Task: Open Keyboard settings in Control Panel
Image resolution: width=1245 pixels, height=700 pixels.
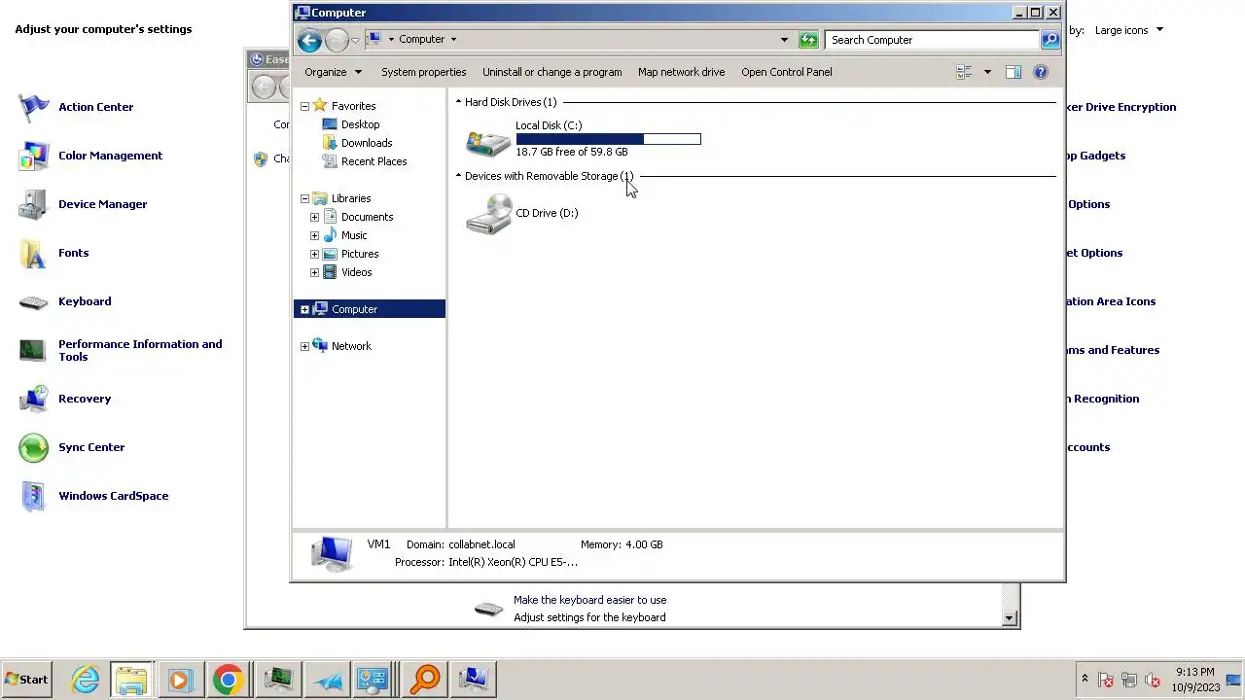Action: coord(85,301)
